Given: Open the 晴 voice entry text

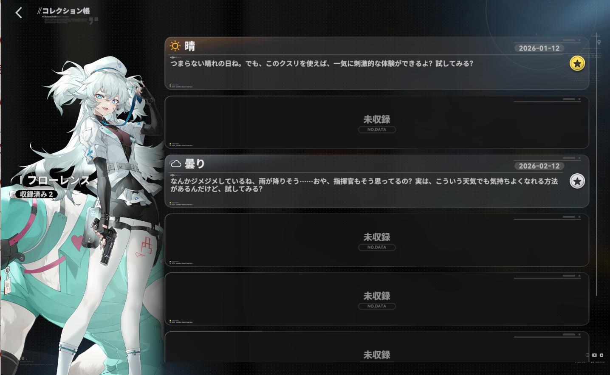Looking at the screenshot, I should point(322,64).
